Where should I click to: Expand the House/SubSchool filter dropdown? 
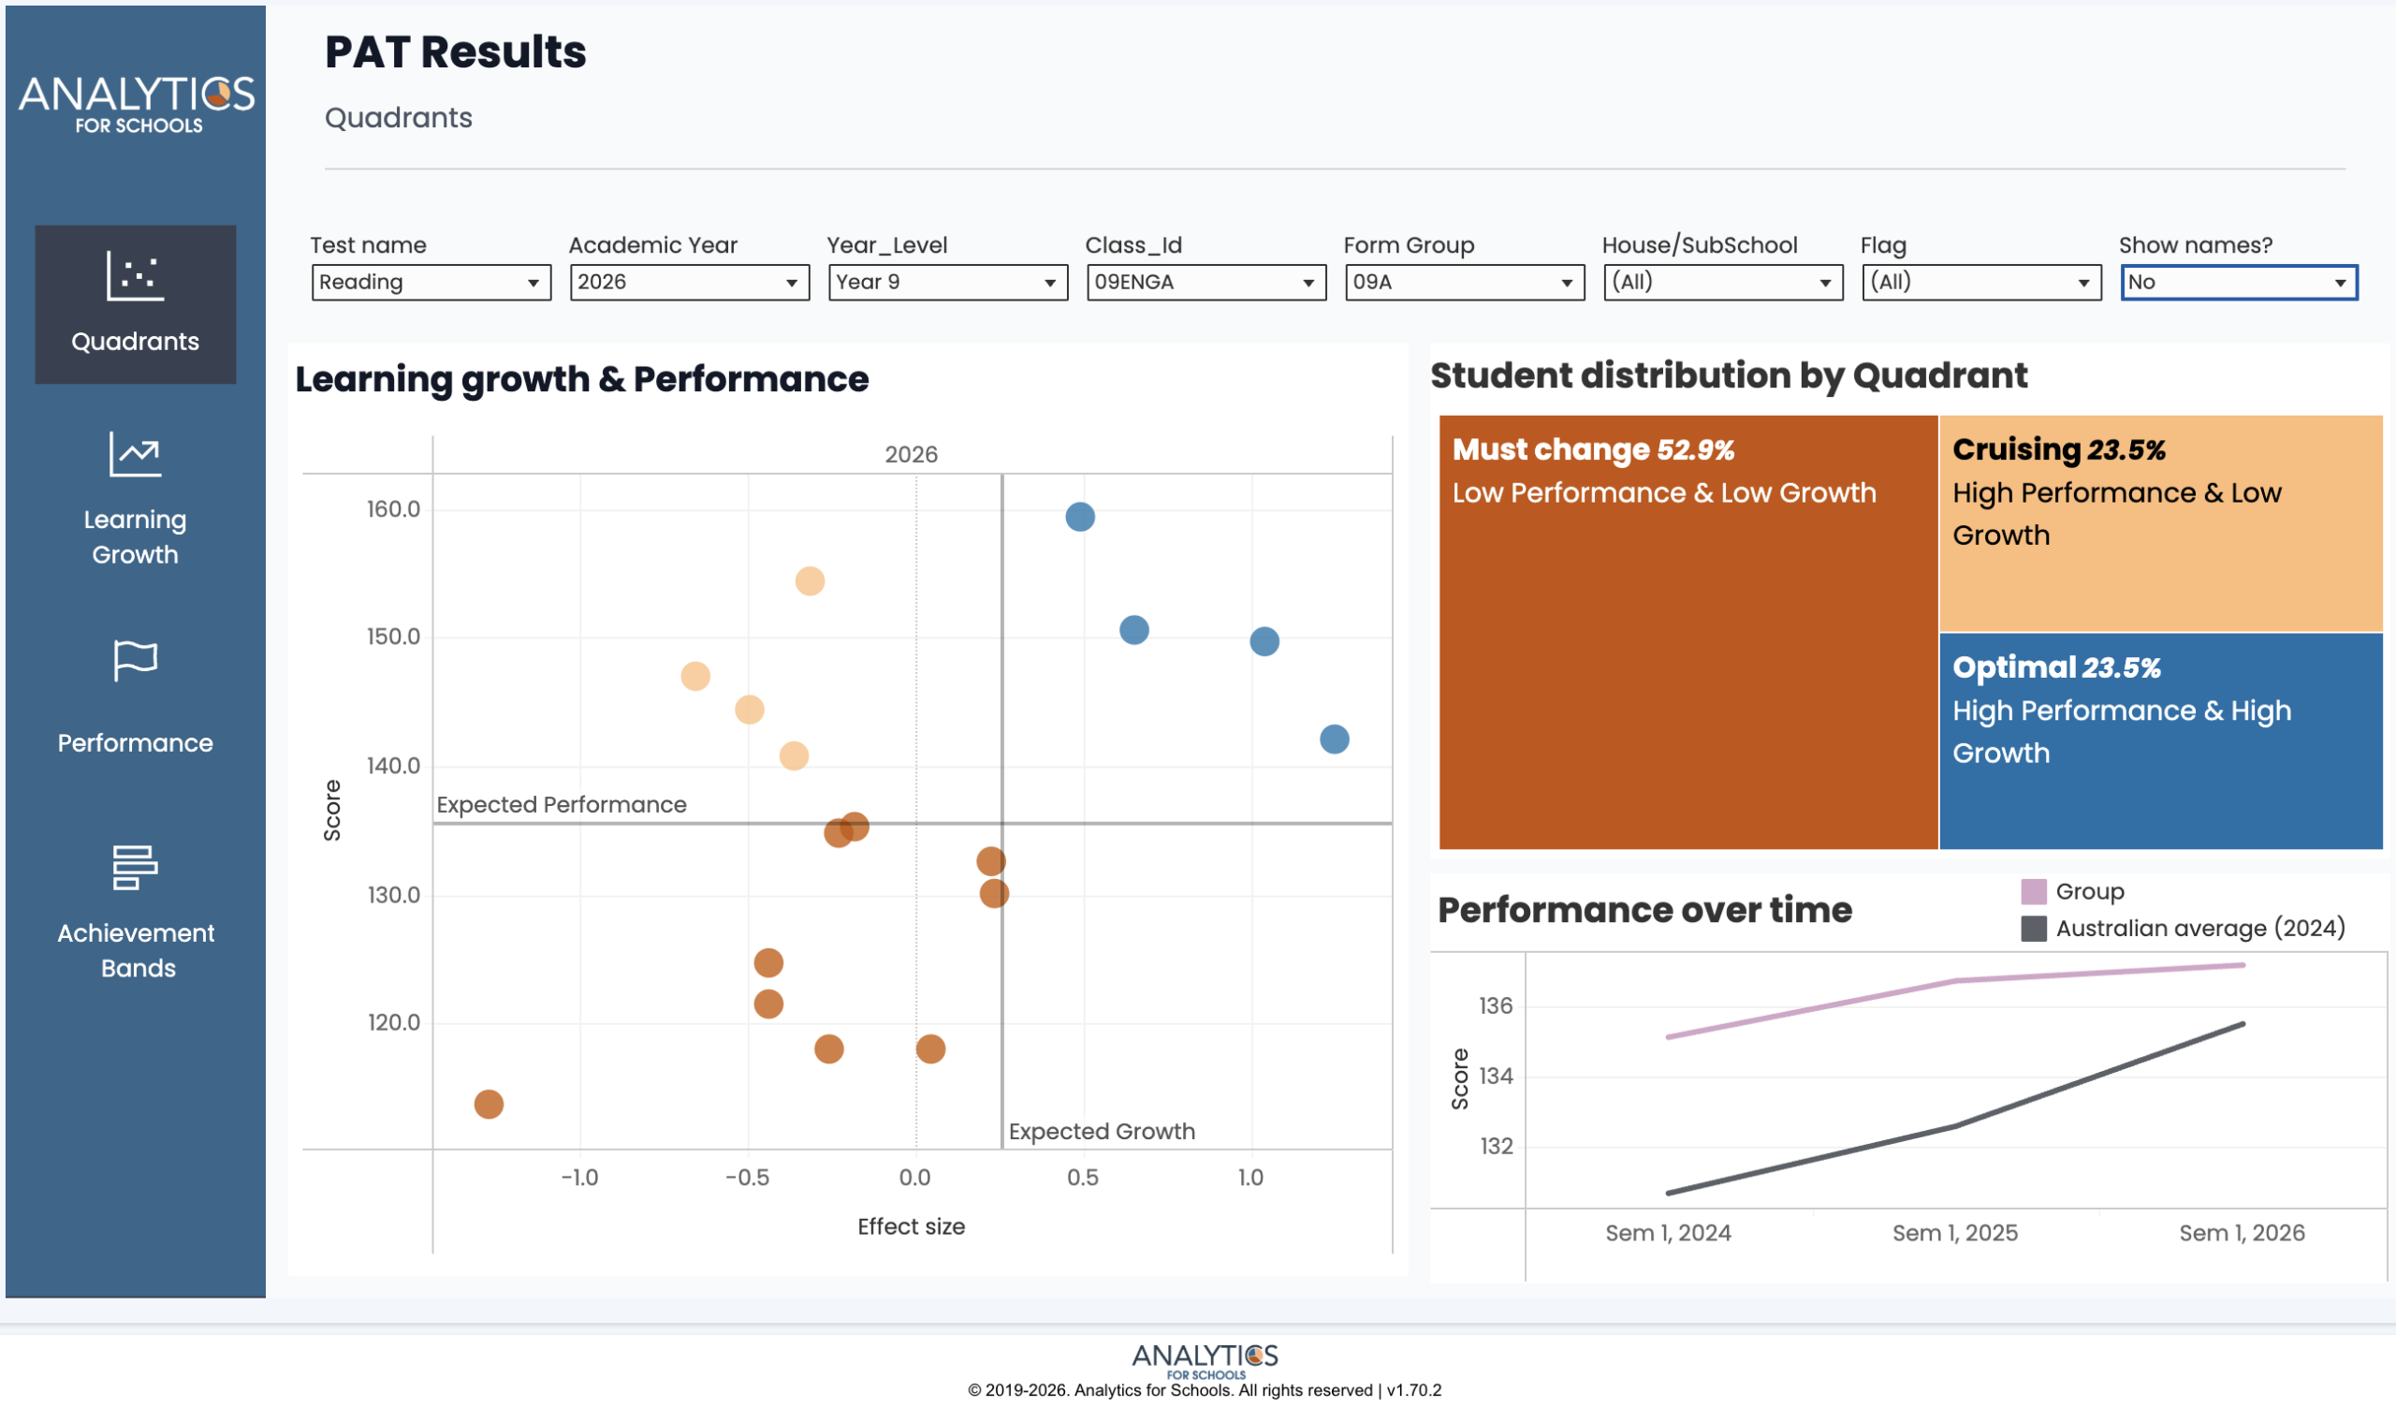point(1722,283)
